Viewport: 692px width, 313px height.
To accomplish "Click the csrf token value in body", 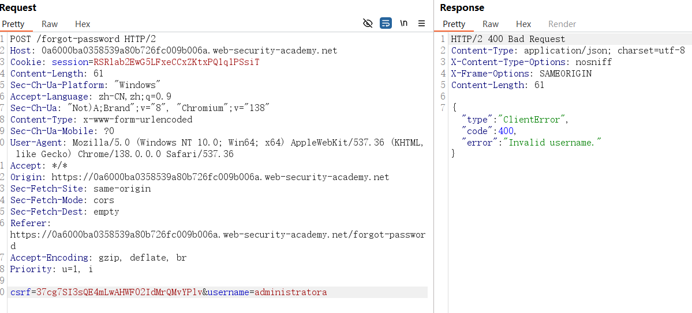I will point(119,292).
